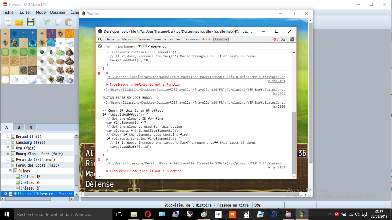Open the Opera browser taskbar icon
The width and height of the screenshot is (392, 220).
coord(148,214)
